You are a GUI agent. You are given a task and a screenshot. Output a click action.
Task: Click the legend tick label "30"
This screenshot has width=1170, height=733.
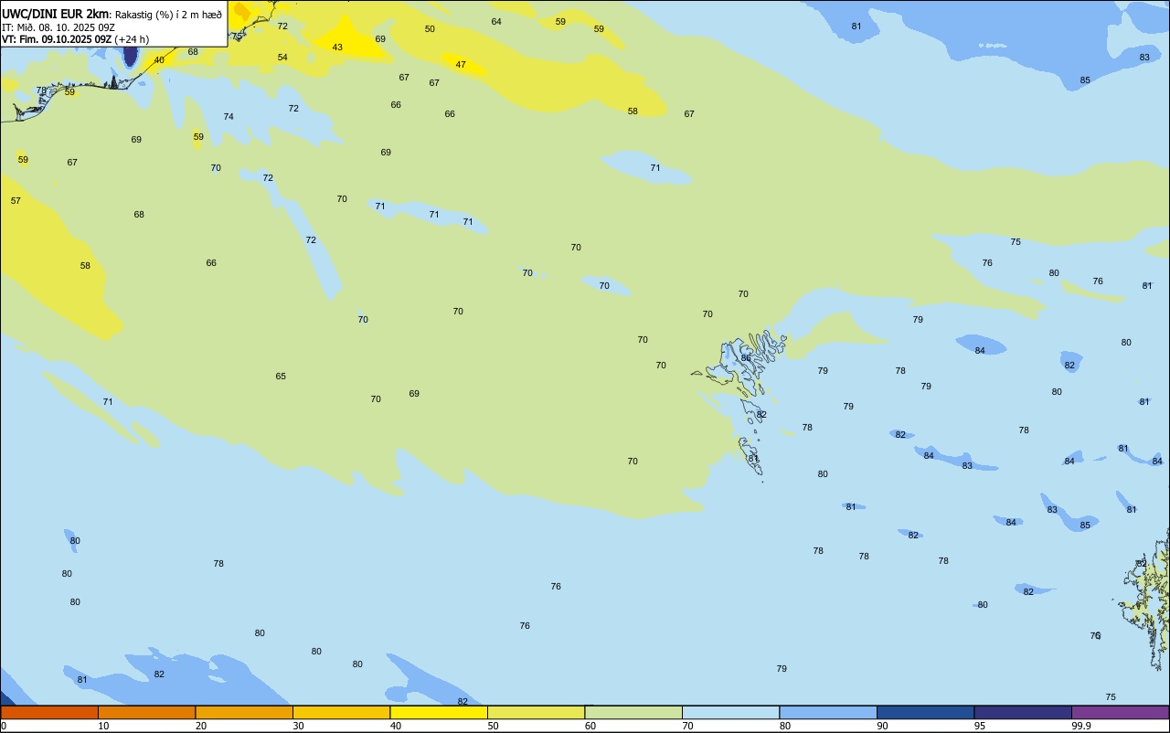click(x=298, y=726)
